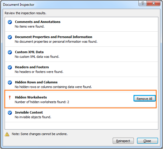Click the Hidden Rows and Columns checkmark icon
The image size is (163, 149).
point(10,82)
